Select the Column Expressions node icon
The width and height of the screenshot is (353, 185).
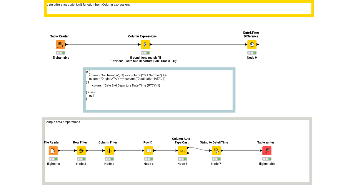click(x=145, y=45)
